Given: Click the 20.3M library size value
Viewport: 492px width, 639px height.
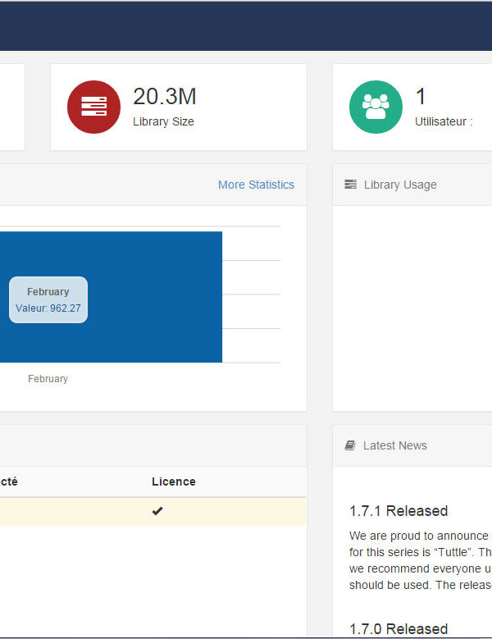Looking at the screenshot, I should (x=165, y=97).
